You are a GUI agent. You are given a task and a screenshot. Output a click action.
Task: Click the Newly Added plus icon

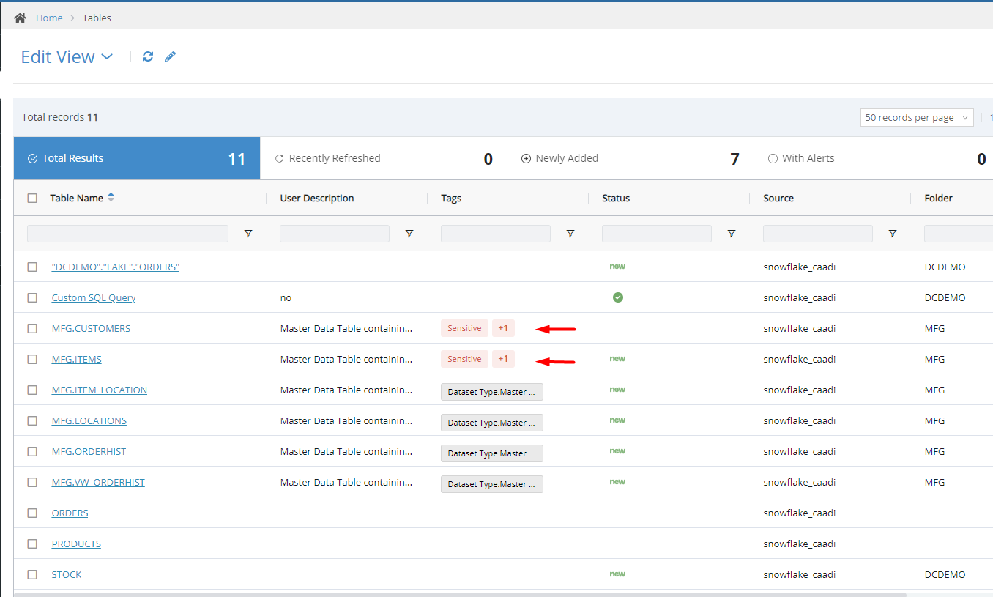tap(526, 158)
